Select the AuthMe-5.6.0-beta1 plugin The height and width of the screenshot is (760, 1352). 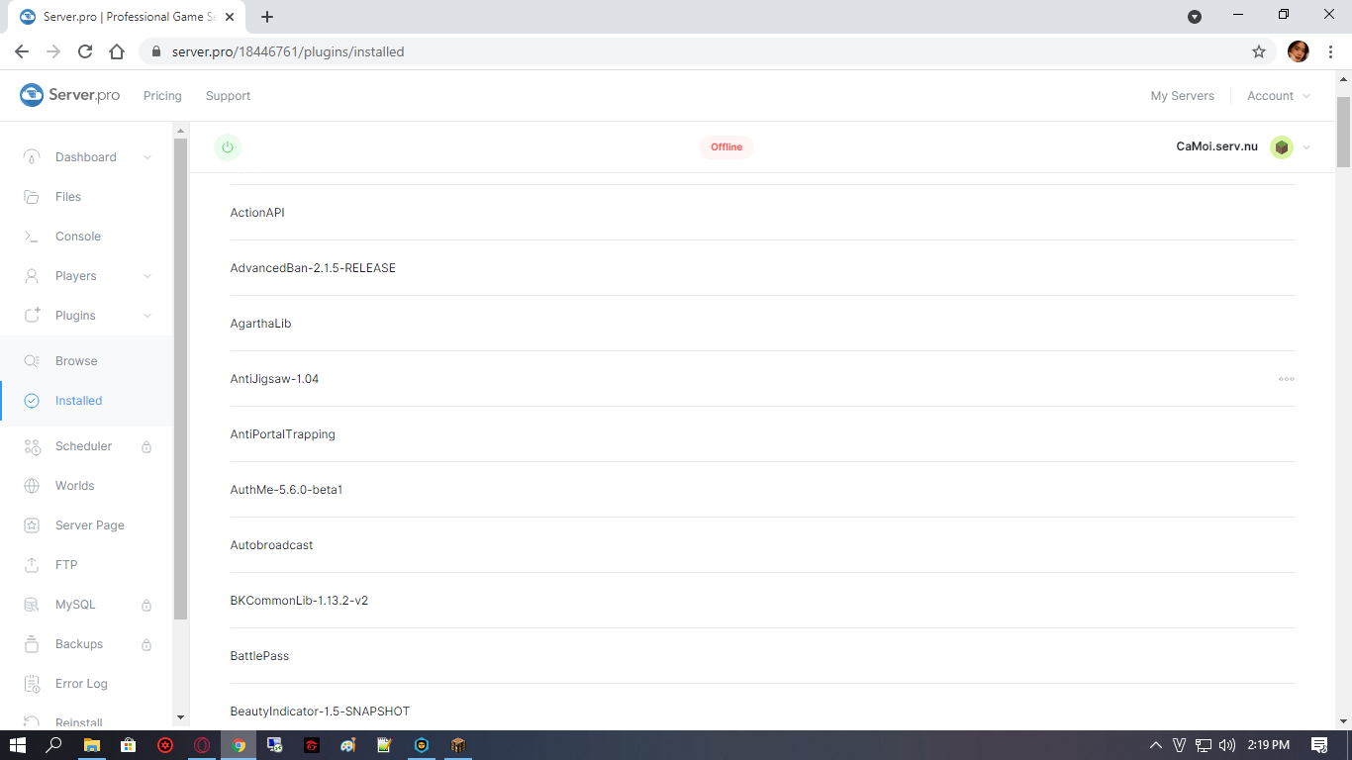coord(762,490)
